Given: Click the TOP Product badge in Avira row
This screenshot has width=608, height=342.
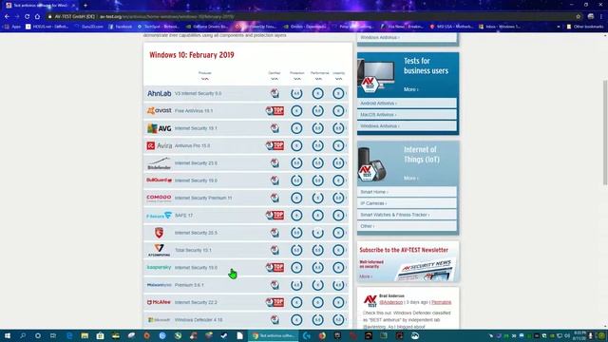Looking at the screenshot, I should (x=275, y=145).
